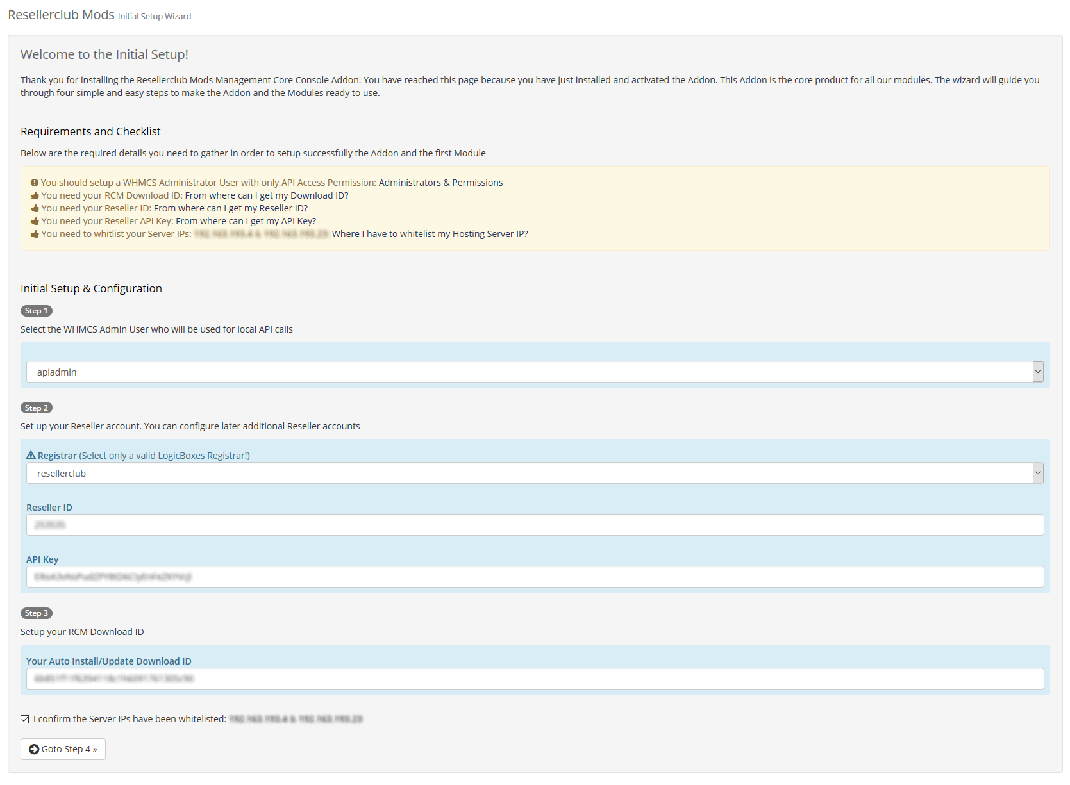Click the 'Requirements and Checklist' heading
The image size is (1070, 785).
[90, 131]
